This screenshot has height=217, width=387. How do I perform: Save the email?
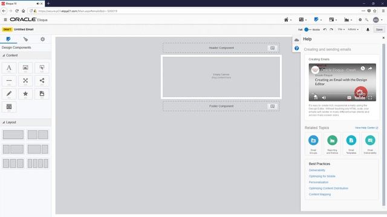[x=379, y=30]
